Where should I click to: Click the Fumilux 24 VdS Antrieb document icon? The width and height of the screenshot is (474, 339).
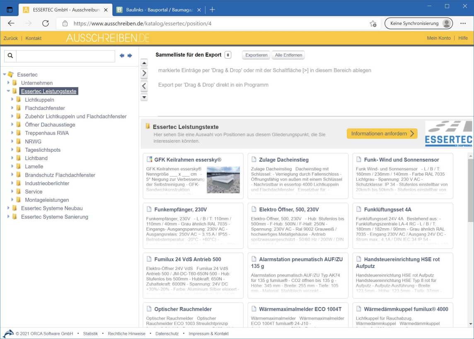(x=149, y=259)
